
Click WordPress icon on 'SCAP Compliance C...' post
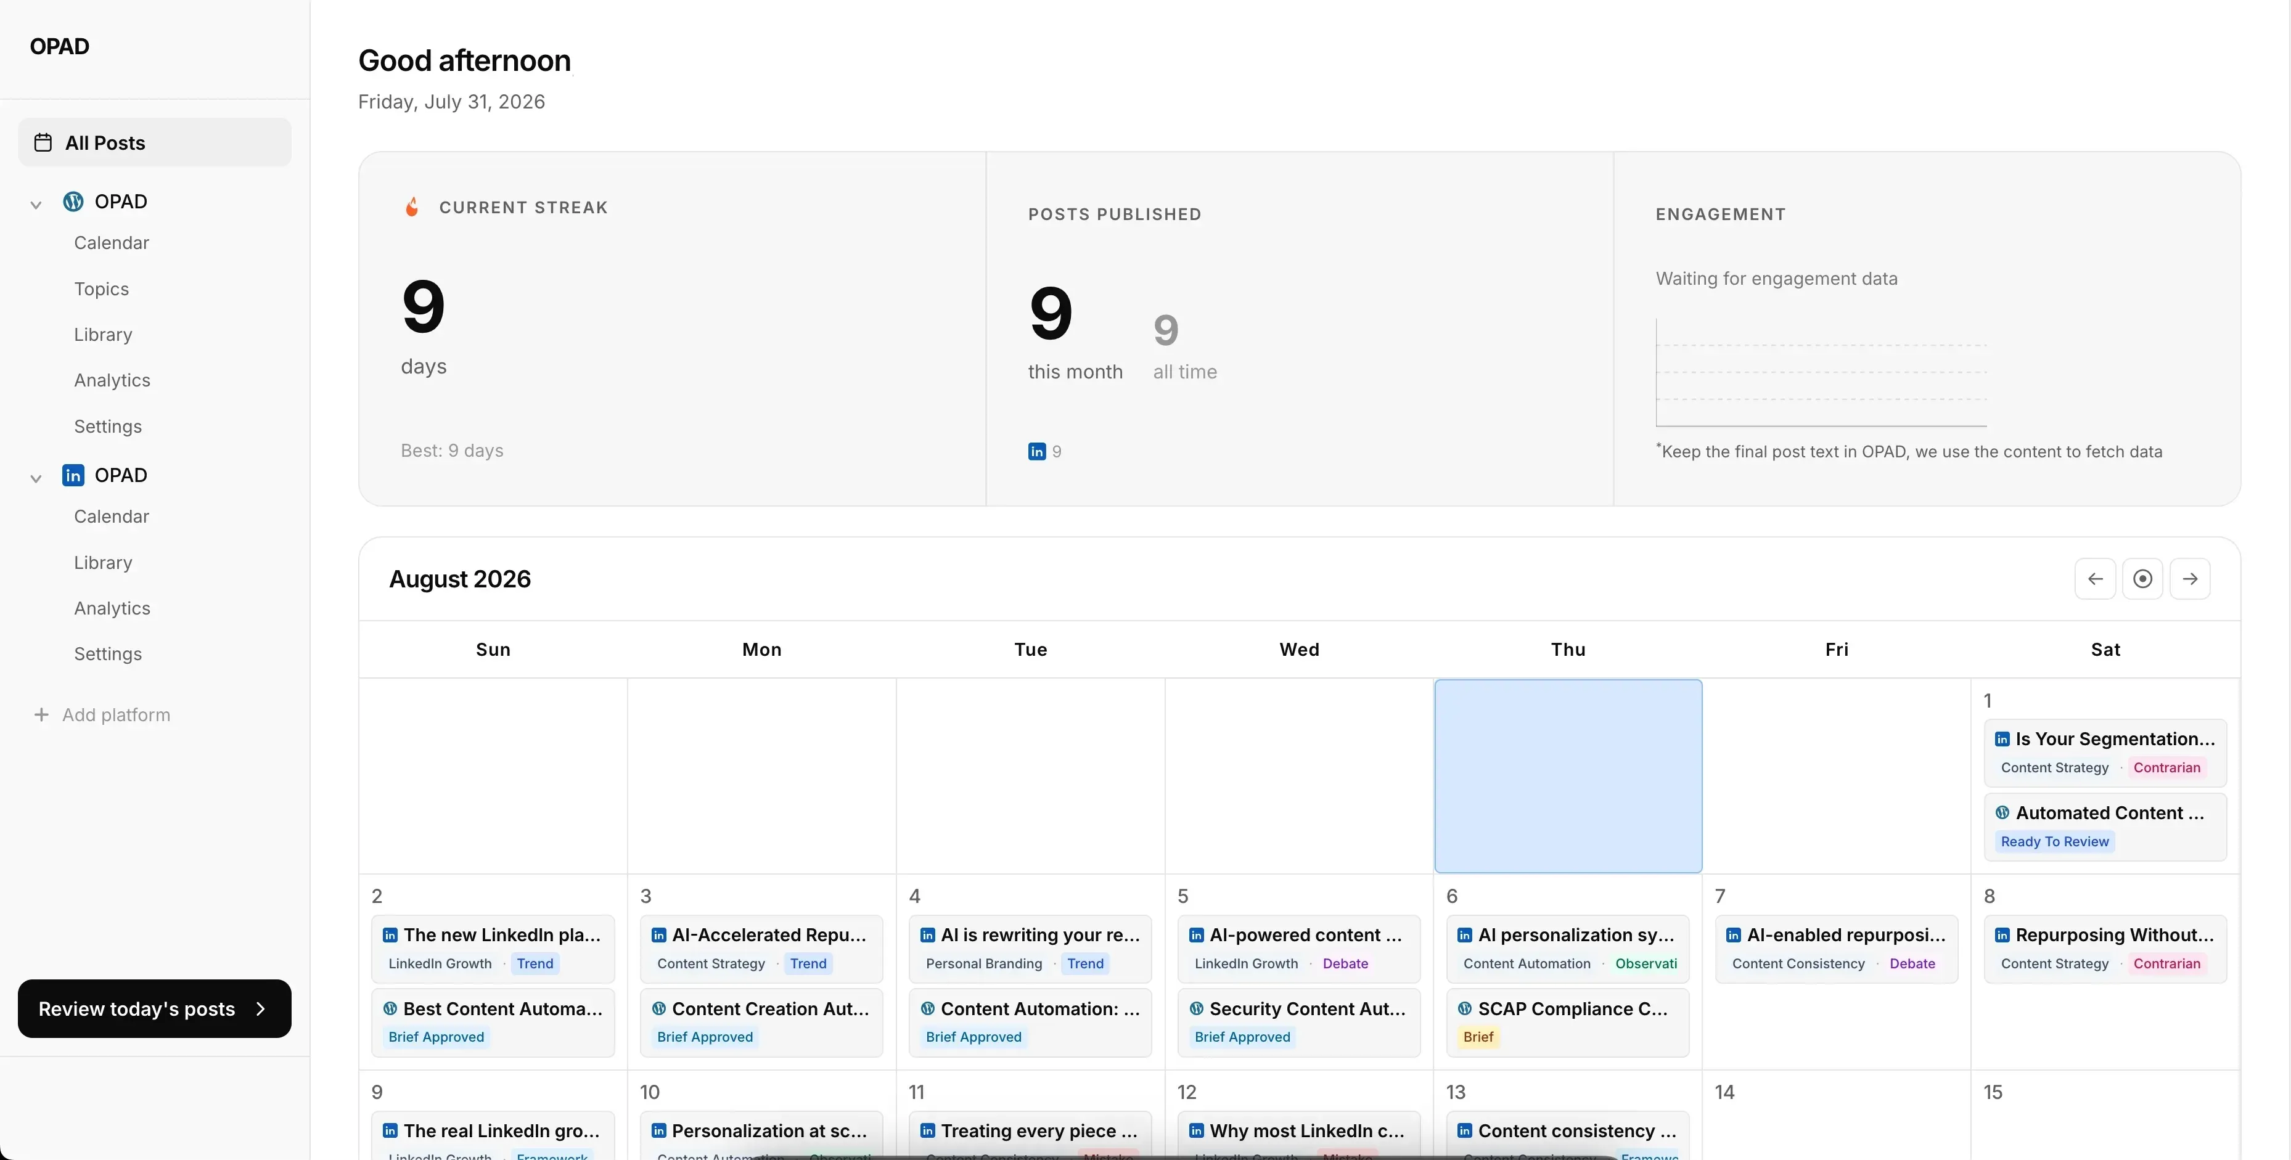[x=1465, y=1009]
